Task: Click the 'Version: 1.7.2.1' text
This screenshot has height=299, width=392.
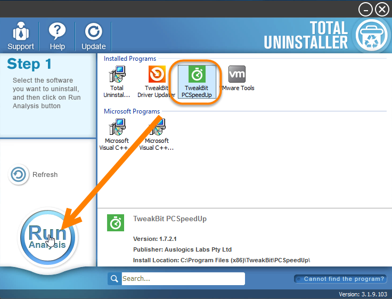Action: (155, 239)
